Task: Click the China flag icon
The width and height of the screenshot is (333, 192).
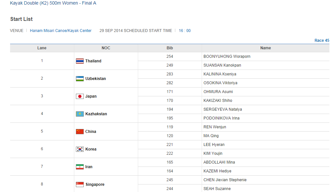Action: (x=80, y=132)
